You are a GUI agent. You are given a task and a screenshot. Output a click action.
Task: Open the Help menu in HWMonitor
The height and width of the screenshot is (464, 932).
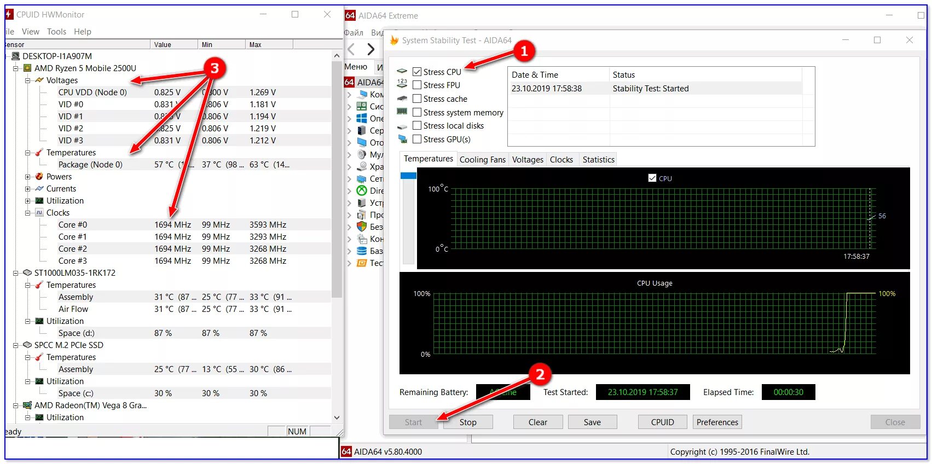point(83,32)
